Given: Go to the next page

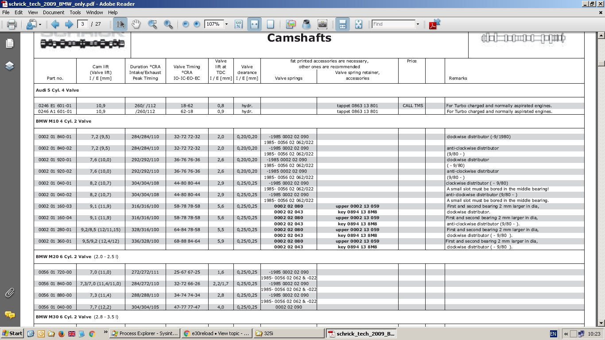Looking at the screenshot, I should pos(69,24).
